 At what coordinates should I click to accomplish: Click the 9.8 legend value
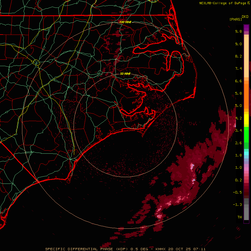point(238,31)
